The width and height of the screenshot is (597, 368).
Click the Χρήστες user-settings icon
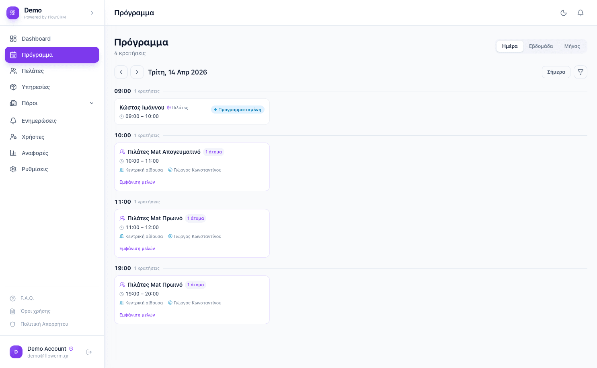click(x=13, y=137)
